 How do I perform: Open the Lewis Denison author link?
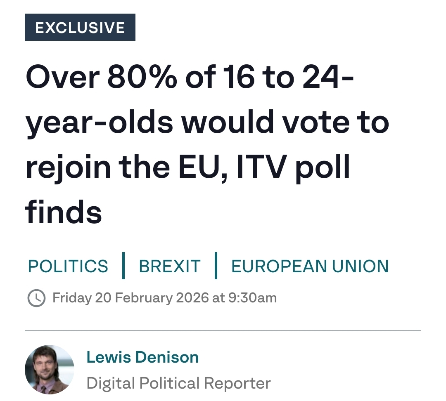[142, 357]
